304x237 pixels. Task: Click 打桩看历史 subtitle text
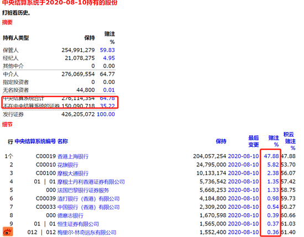point(17,13)
